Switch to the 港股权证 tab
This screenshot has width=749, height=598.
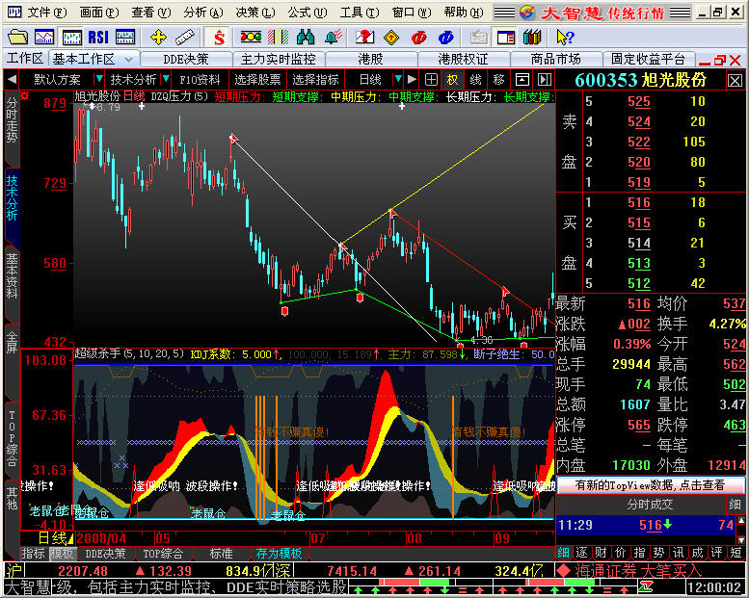pos(463,59)
